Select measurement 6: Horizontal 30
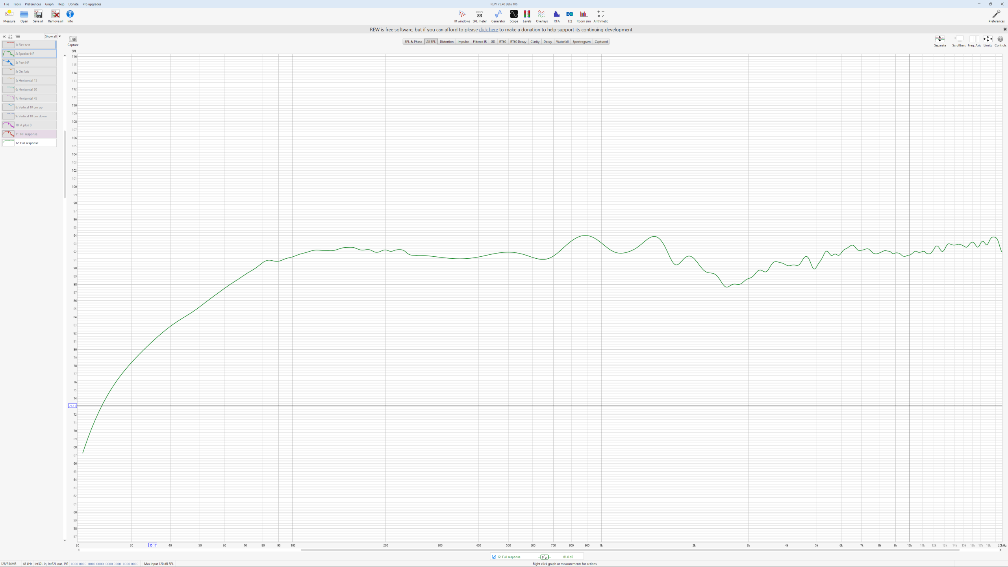Image resolution: width=1008 pixels, height=567 pixels. [29, 89]
